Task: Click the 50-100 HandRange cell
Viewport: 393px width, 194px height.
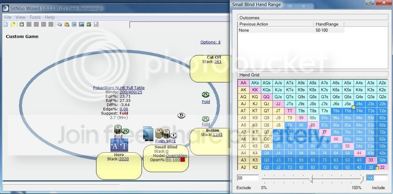Action: coord(329,30)
